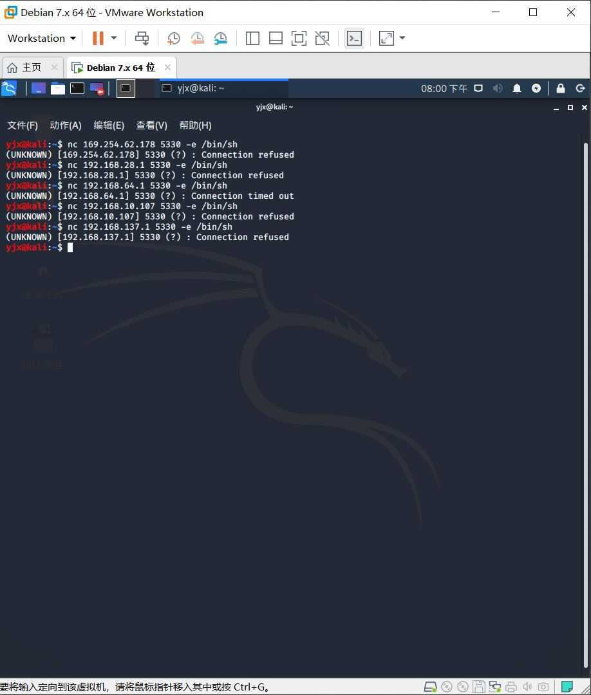Open the 帮助(H) menu
This screenshot has height=695, width=591.
pos(195,125)
